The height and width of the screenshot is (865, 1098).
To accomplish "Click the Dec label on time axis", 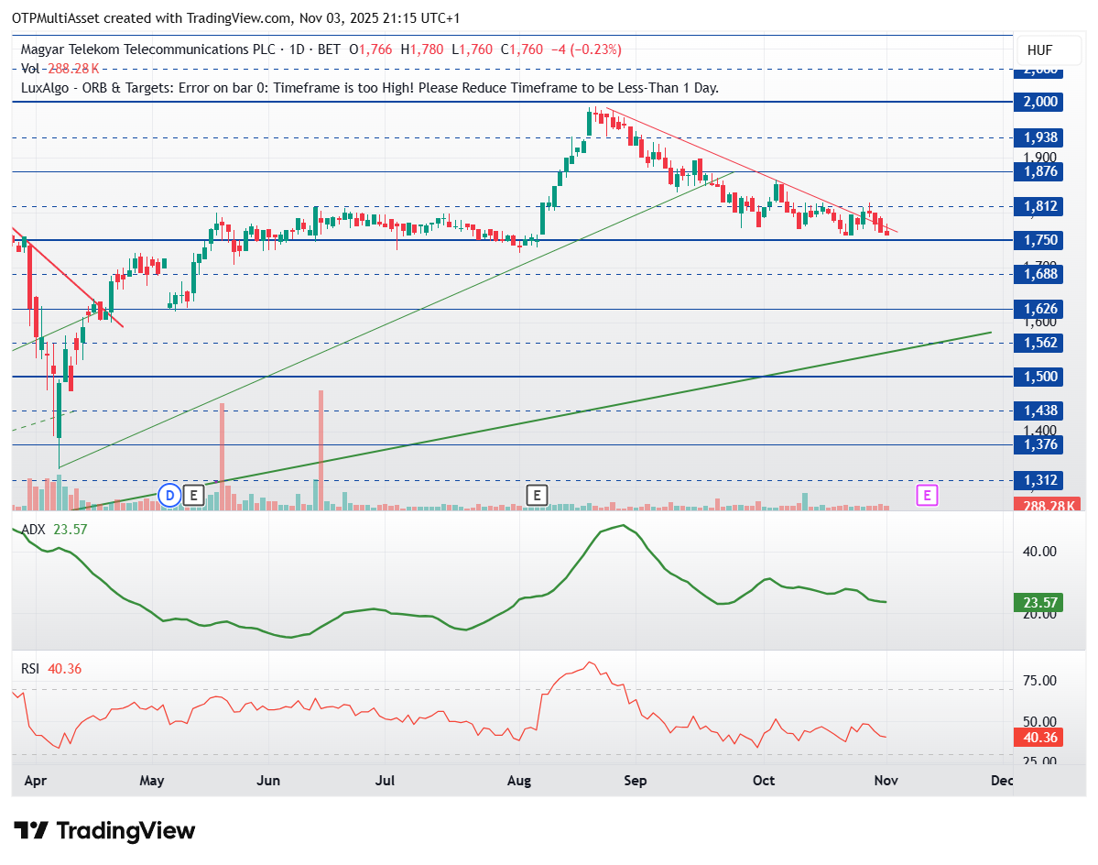I will pyautogui.click(x=1001, y=781).
